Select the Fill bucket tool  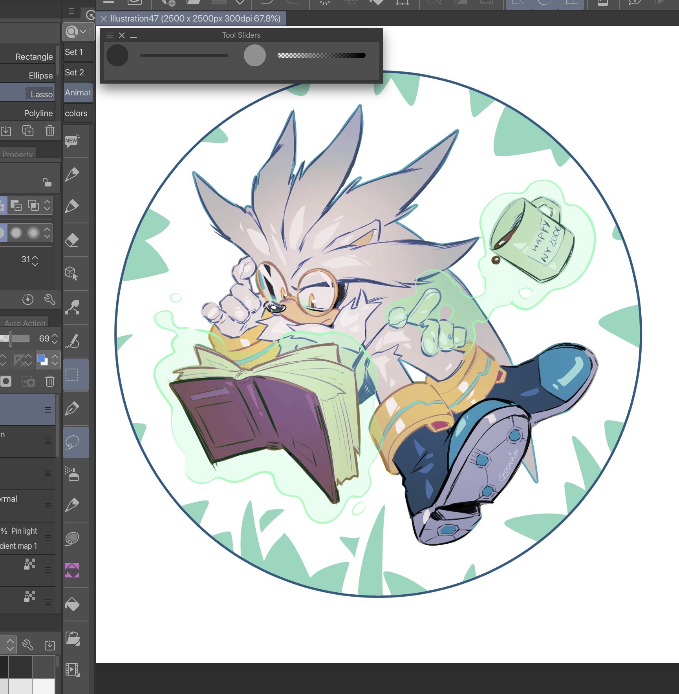tap(72, 604)
